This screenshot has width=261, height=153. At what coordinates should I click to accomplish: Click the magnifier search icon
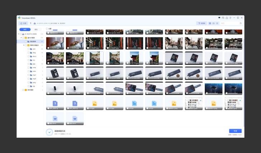click(241, 23)
